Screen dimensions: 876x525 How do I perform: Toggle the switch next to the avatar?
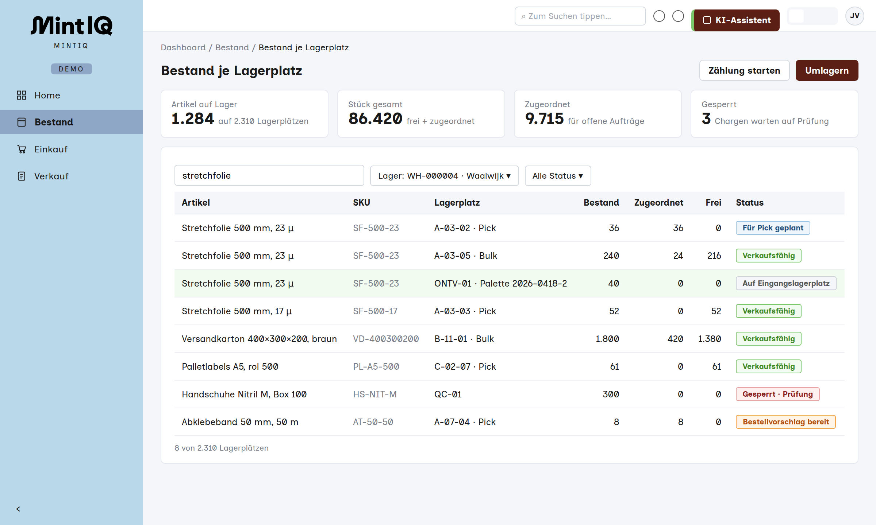pos(812,16)
